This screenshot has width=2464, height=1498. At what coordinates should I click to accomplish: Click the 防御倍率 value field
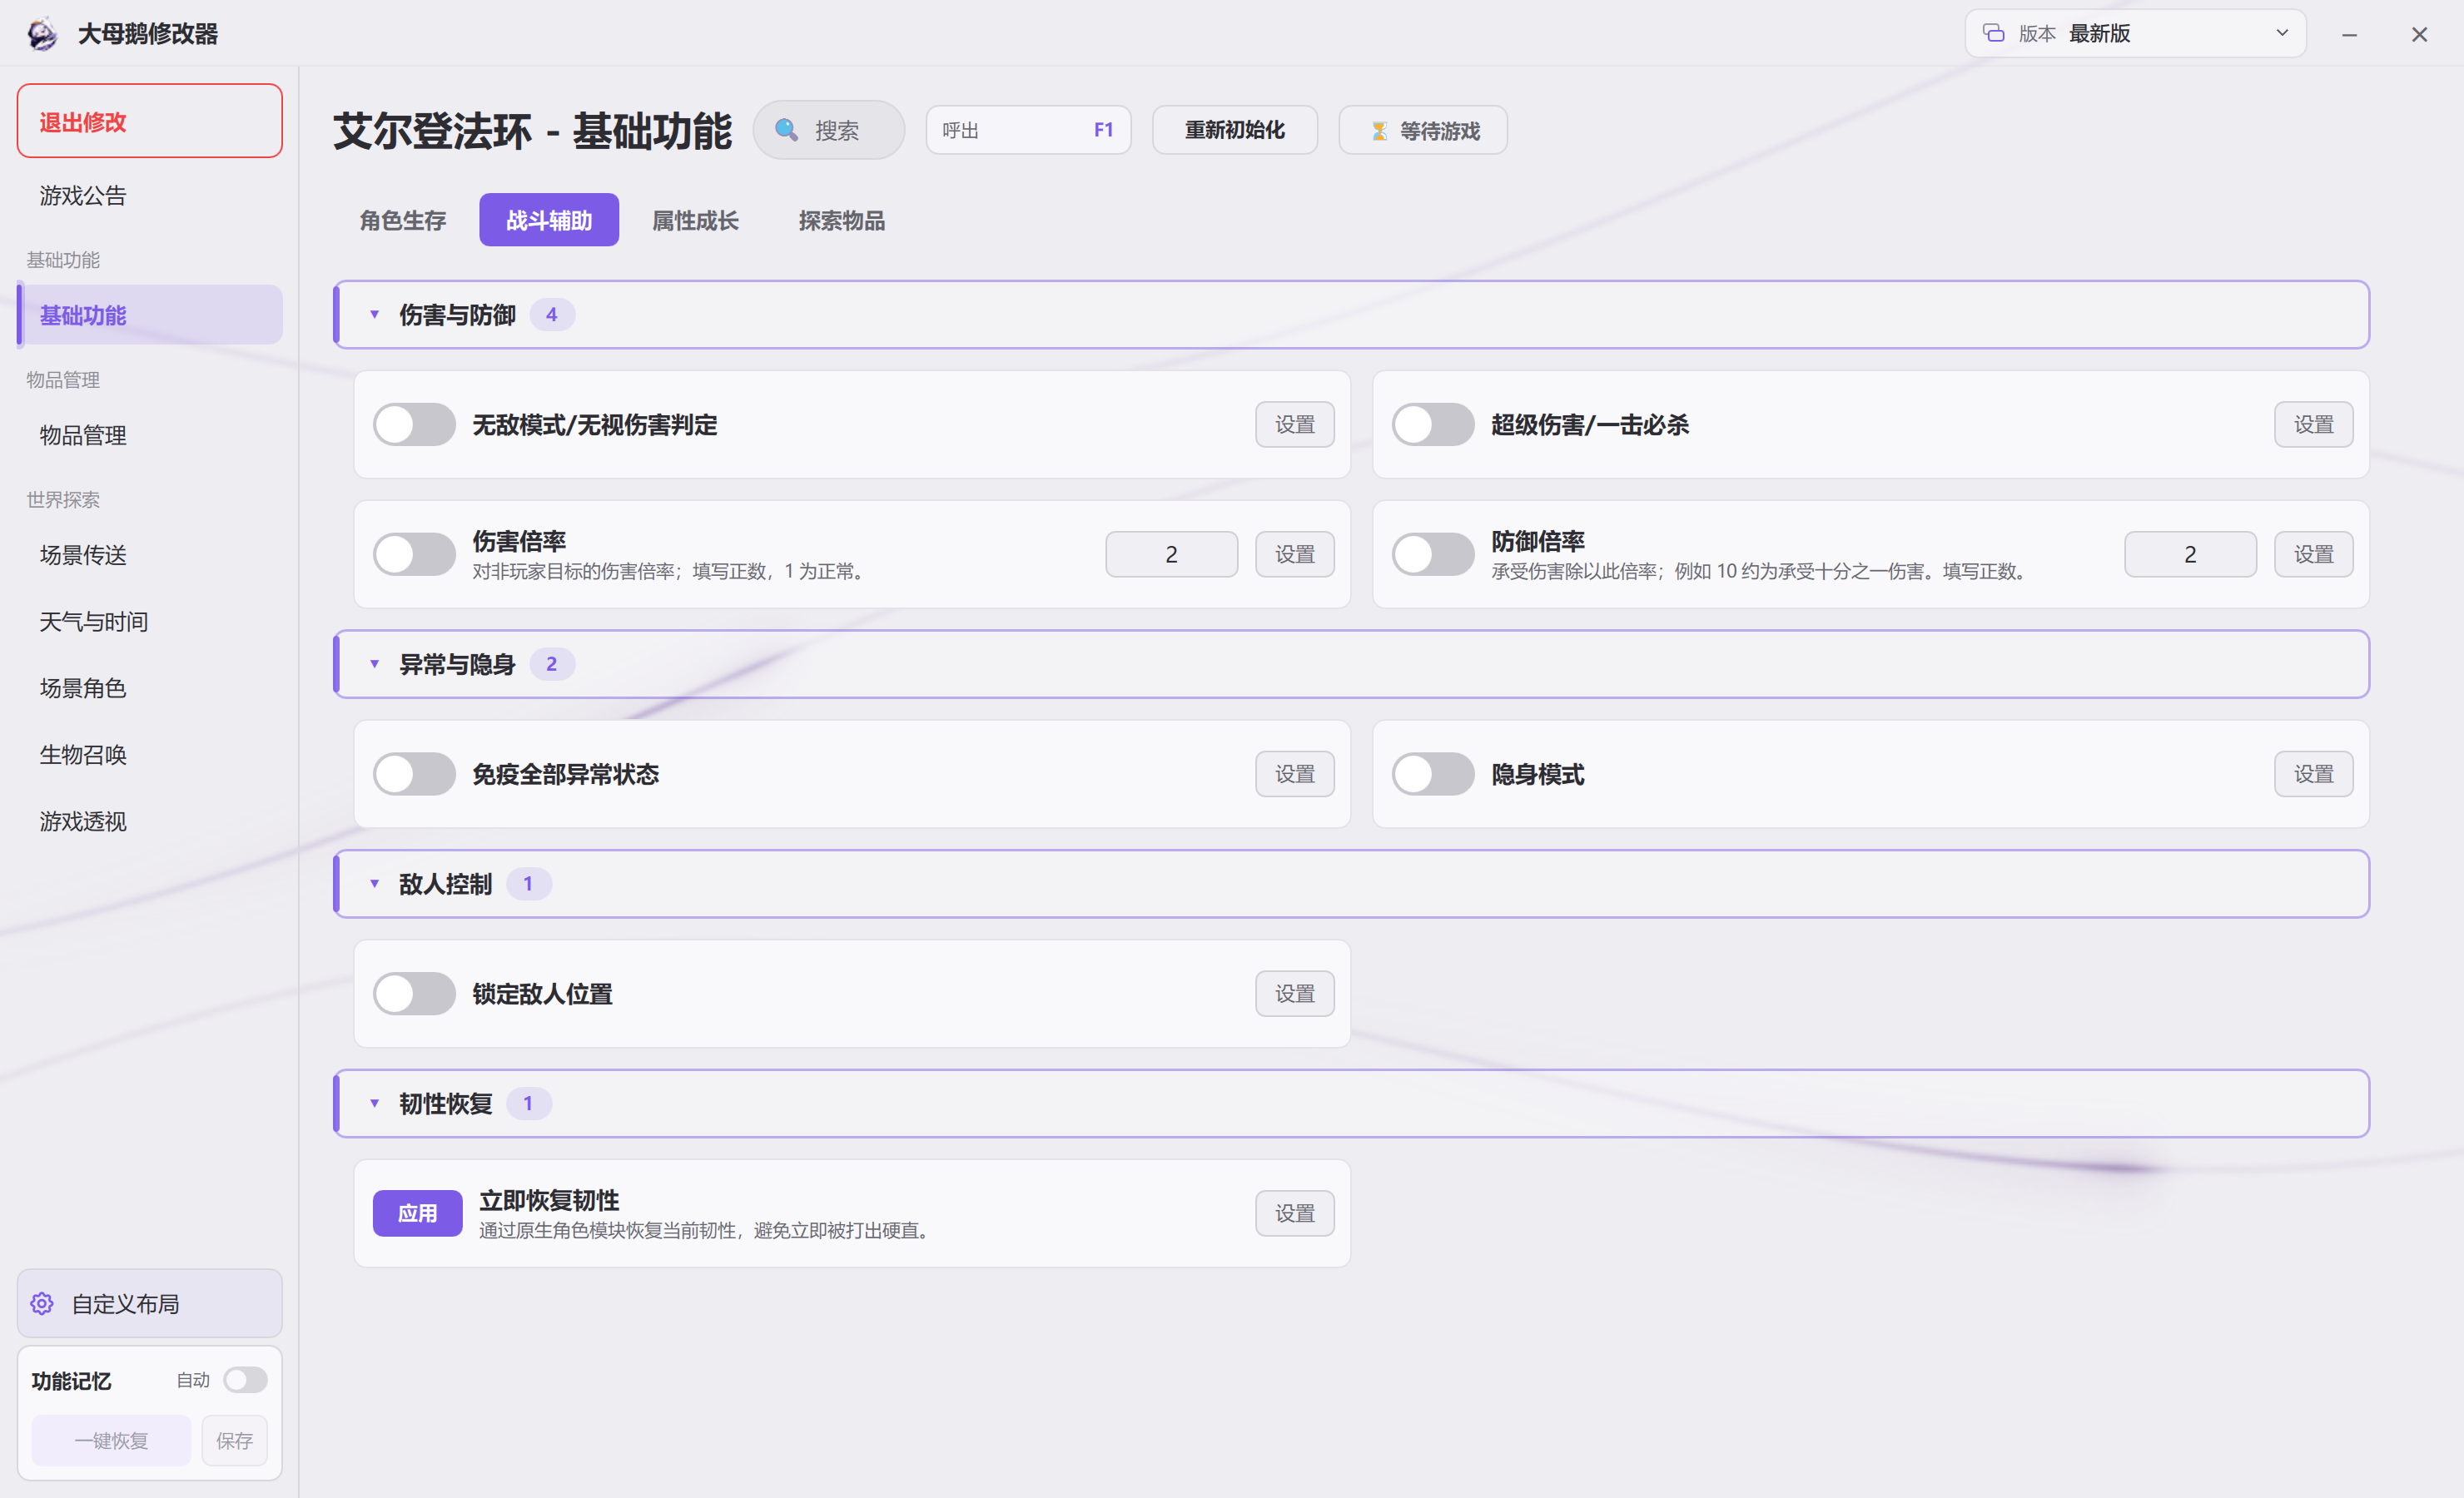coord(2190,554)
